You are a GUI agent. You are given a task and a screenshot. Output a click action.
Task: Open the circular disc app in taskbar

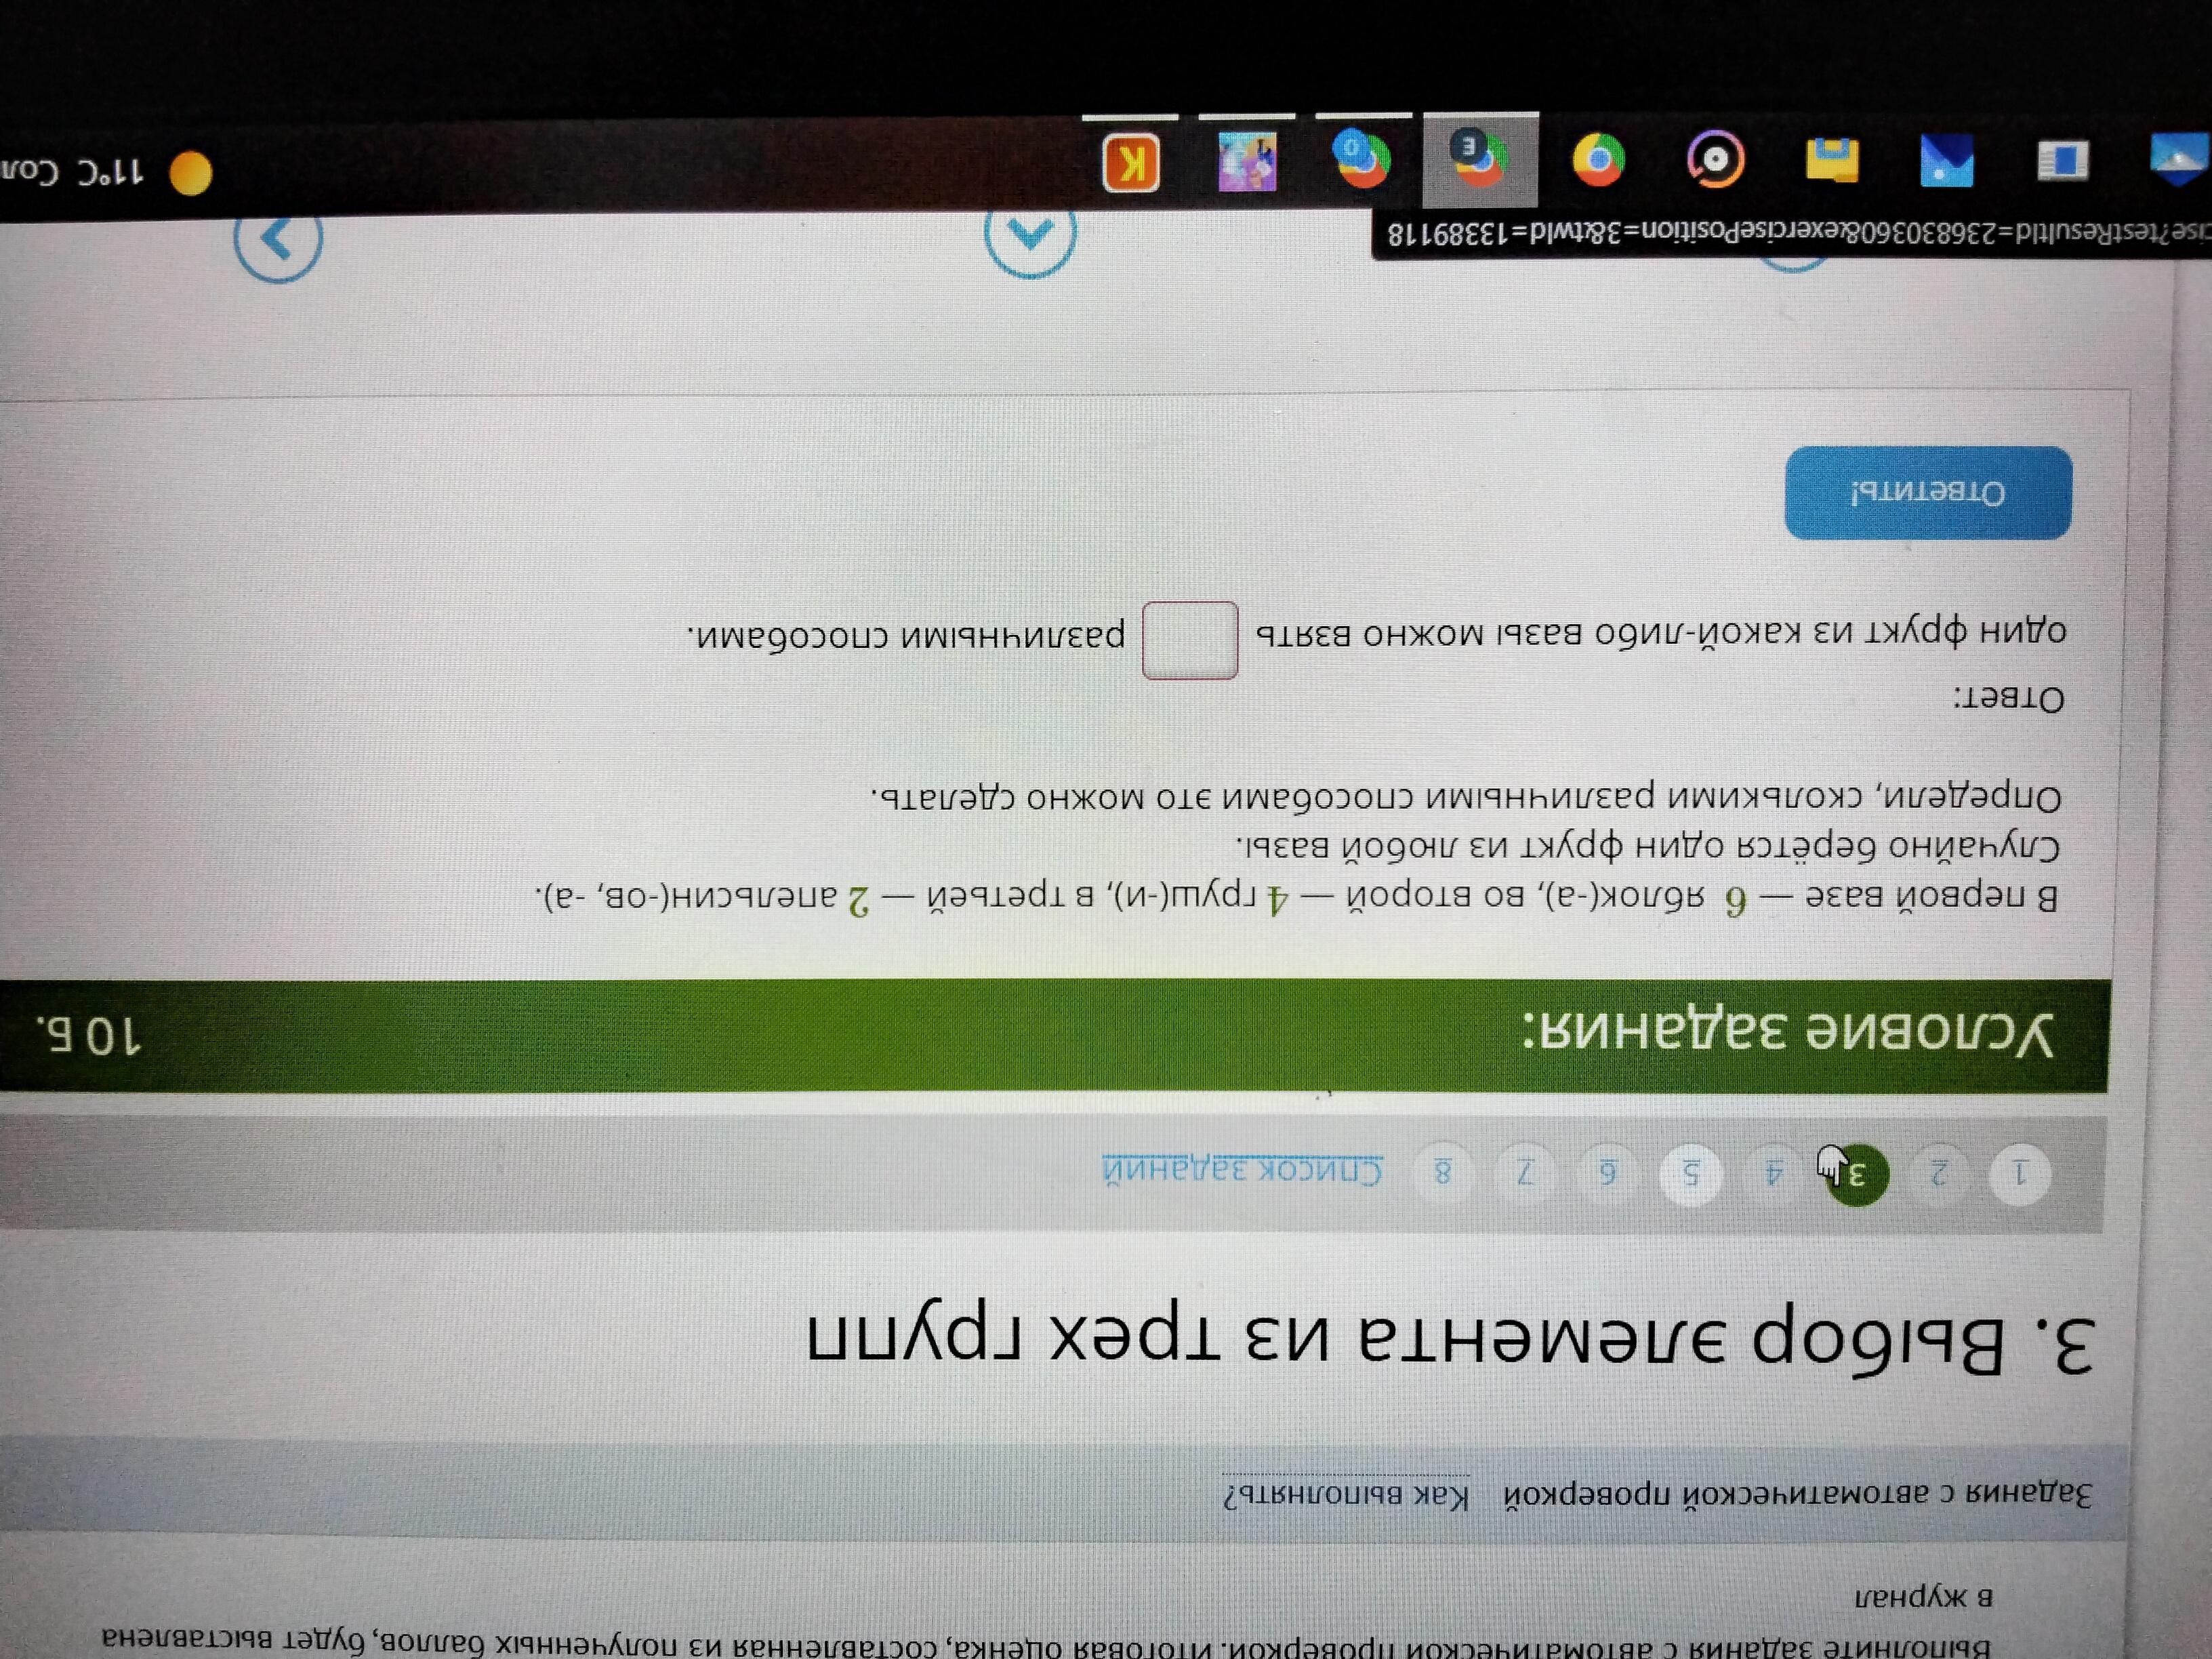(1716, 160)
